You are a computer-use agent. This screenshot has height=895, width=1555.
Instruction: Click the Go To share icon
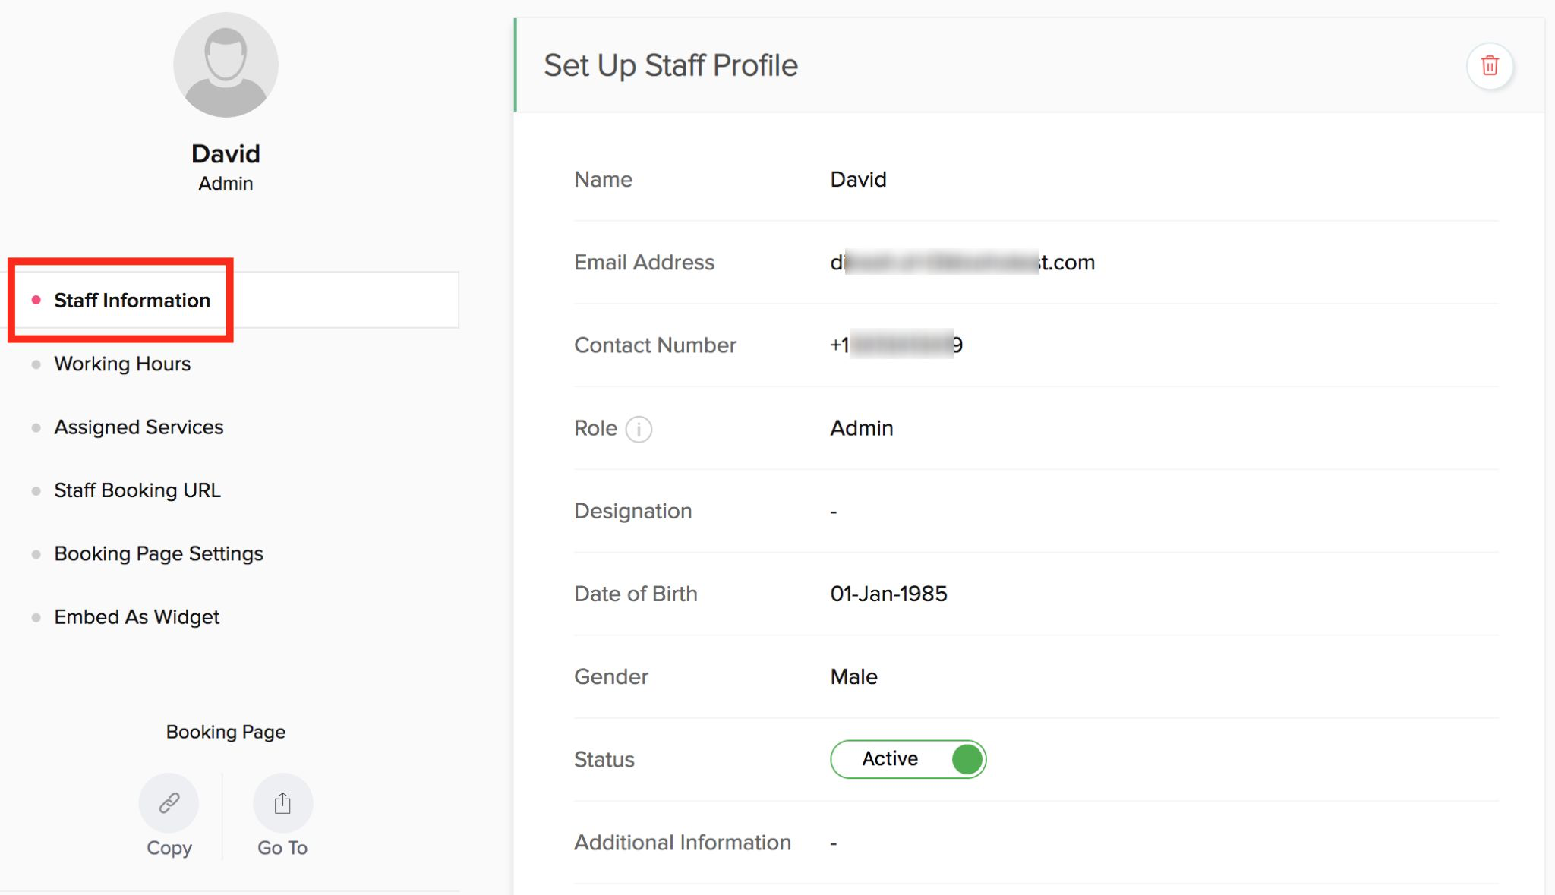click(282, 803)
